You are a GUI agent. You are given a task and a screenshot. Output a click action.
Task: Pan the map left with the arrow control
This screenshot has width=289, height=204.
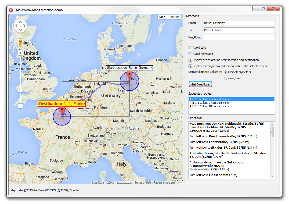coord(16,26)
